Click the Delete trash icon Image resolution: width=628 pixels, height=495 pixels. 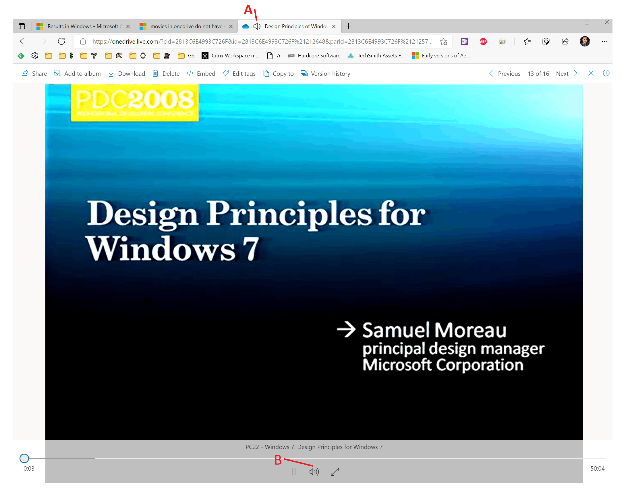[x=155, y=73]
